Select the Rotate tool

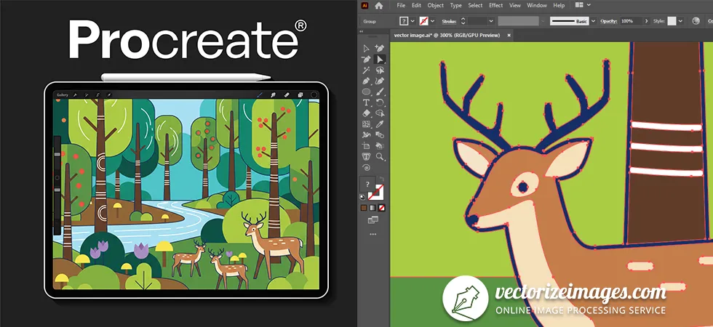click(380, 102)
